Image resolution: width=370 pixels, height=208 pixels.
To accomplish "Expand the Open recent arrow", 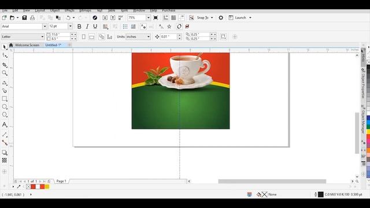I will click(17, 18).
